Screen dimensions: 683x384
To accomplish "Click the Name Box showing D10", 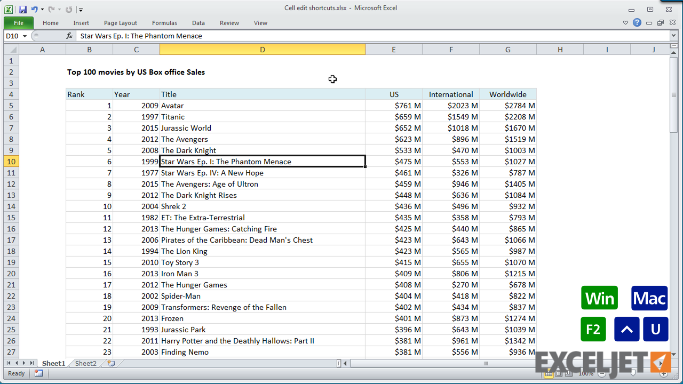I will coord(13,36).
